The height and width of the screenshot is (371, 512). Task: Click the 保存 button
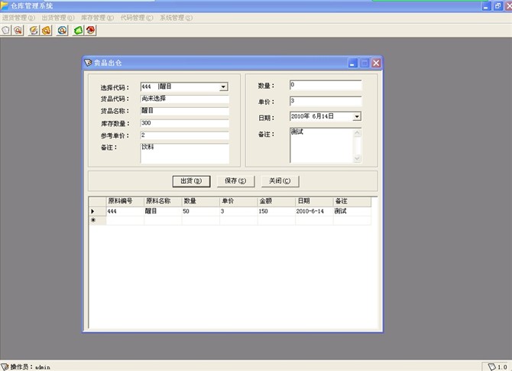click(x=235, y=181)
